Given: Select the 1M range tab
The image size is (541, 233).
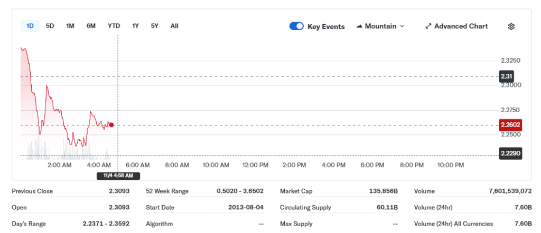Looking at the screenshot, I should pyautogui.click(x=70, y=26).
